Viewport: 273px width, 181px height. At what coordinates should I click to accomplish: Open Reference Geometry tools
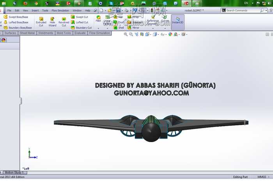tap(153, 20)
